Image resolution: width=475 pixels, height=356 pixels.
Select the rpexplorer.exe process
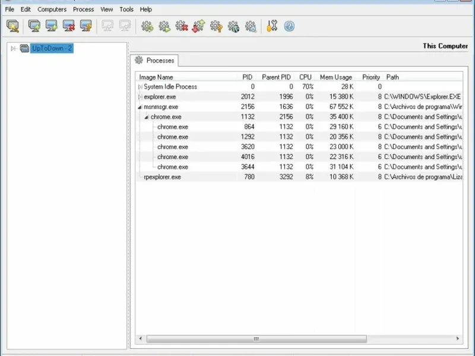click(x=299, y=176)
